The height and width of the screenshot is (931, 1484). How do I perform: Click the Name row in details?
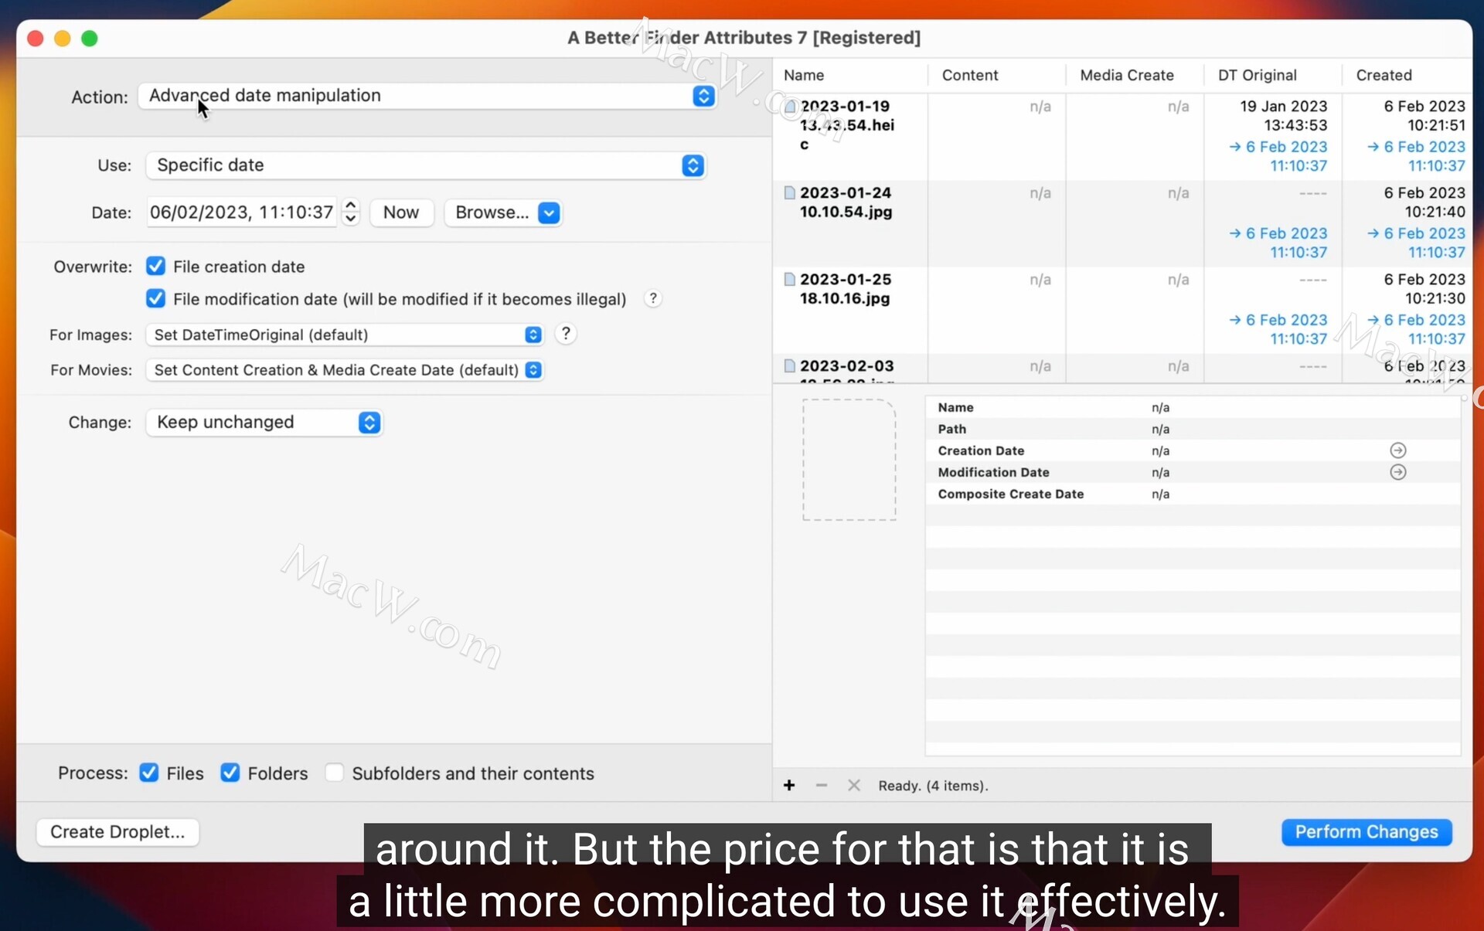pos(1193,407)
